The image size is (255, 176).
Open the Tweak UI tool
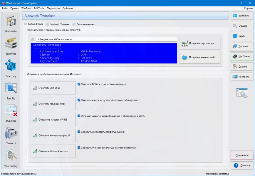[x=11, y=135]
